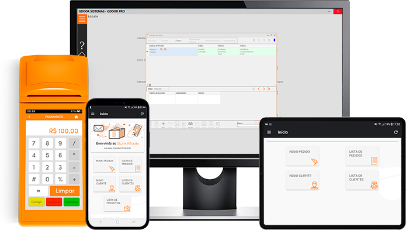The height and width of the screenshot is (230, 406).
Task: Select NOVO PEDIDO tile on the tablet
Action: [x=303, y=156]
